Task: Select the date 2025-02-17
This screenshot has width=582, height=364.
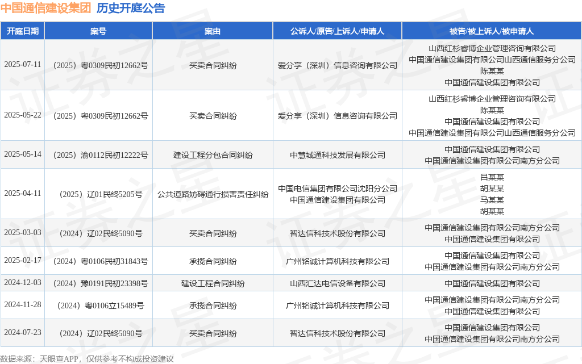Action: pyautogui.click(x=23, y=261)
